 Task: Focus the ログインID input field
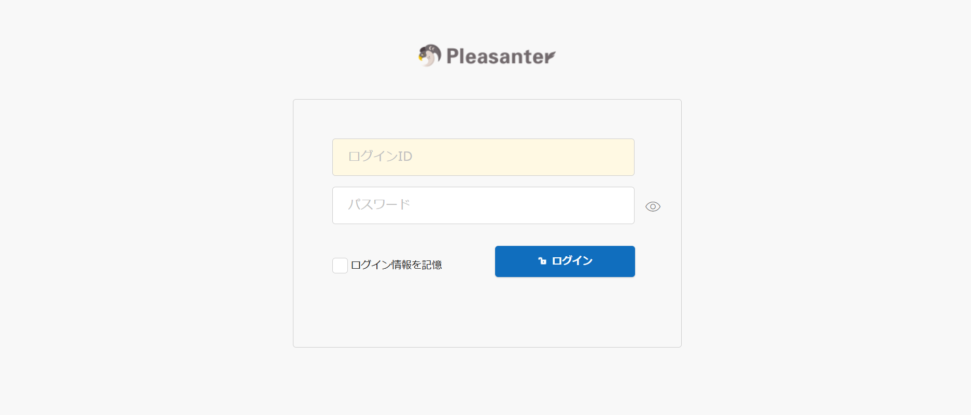pos(483,157)
